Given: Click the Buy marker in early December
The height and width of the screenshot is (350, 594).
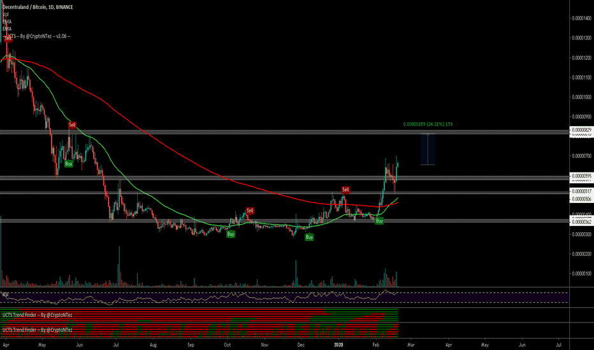Looking at the screenshot, I should click(x=310, y=237).
